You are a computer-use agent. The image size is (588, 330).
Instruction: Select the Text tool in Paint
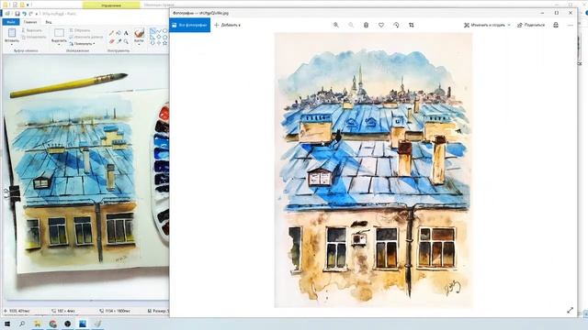126,33
